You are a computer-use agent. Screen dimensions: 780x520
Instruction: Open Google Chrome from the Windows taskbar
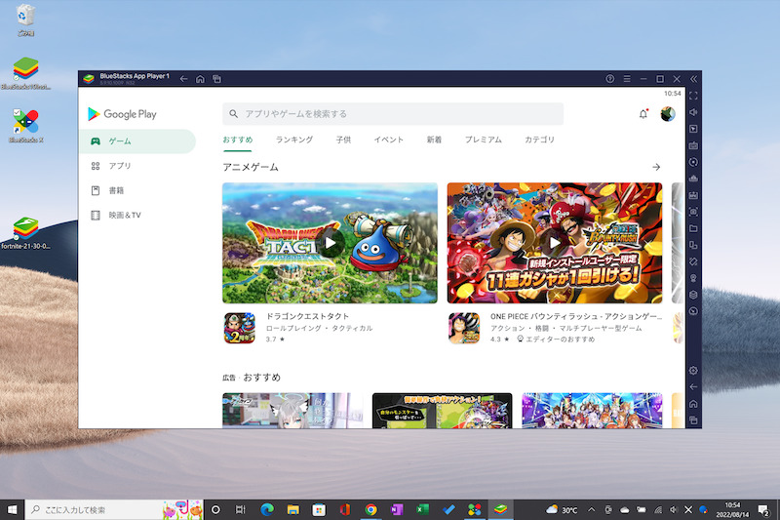[370, 509]
